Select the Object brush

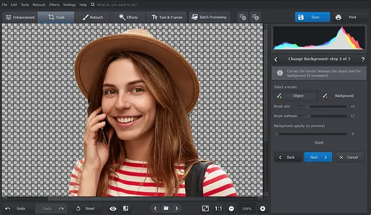[296, 96]
